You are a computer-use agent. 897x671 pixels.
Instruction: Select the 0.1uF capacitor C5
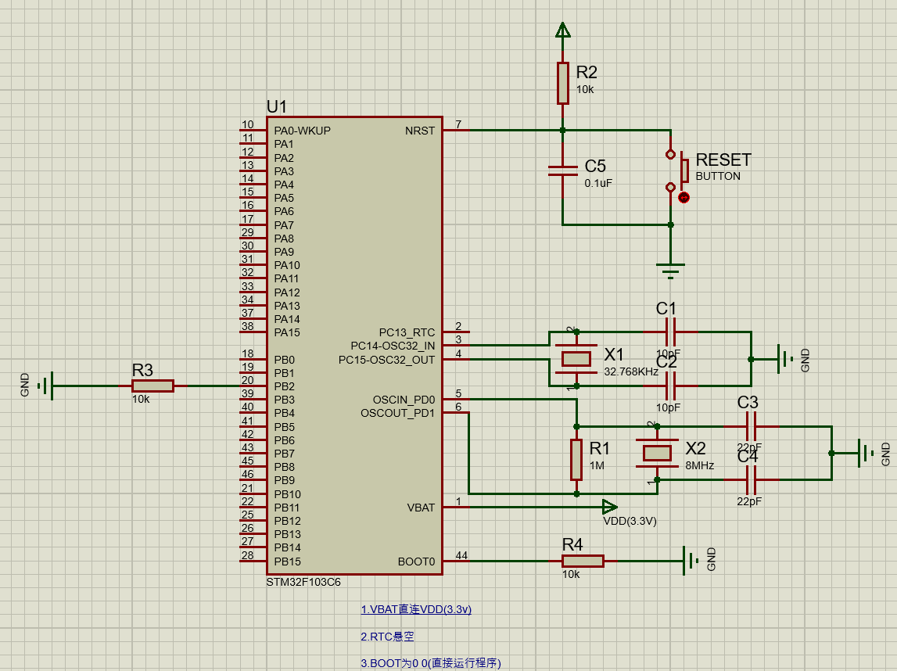coord(562,170)
